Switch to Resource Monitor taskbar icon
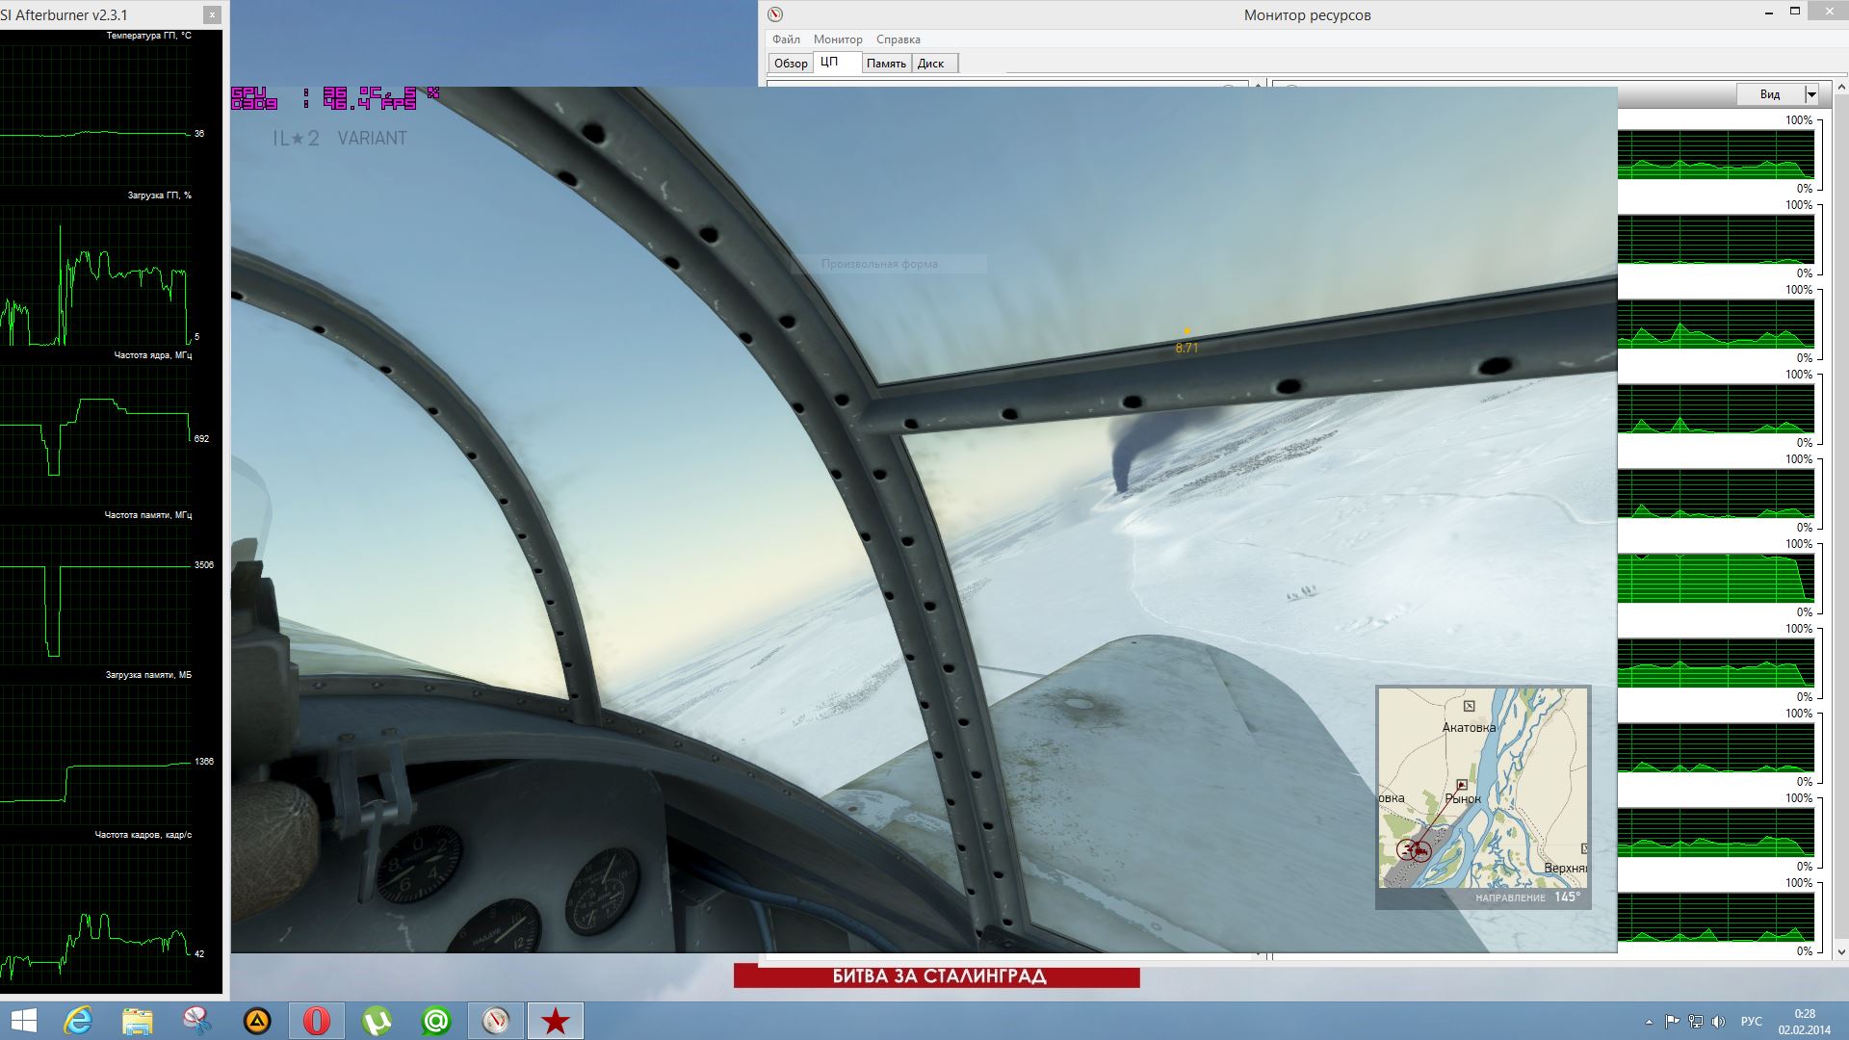 click(x=496, y=1021)
